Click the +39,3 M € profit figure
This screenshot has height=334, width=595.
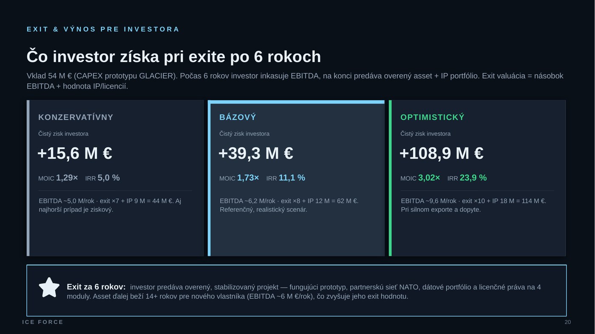(x=256, y=153)
